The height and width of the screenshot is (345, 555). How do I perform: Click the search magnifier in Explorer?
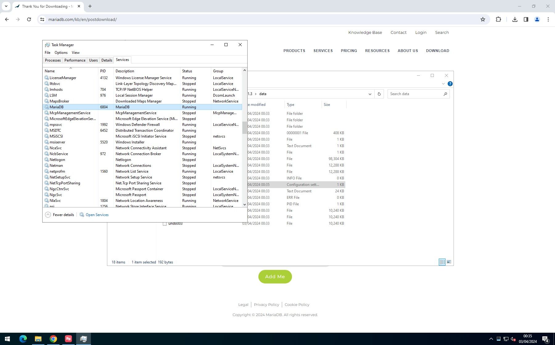coord(445,94)
